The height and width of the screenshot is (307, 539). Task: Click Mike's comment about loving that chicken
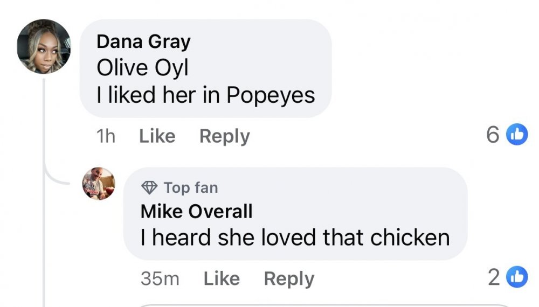pyautogui.click(x=295, y=237)
